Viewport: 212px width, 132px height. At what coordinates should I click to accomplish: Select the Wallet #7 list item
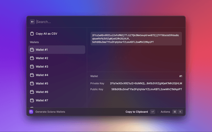[x=56, y=100]
